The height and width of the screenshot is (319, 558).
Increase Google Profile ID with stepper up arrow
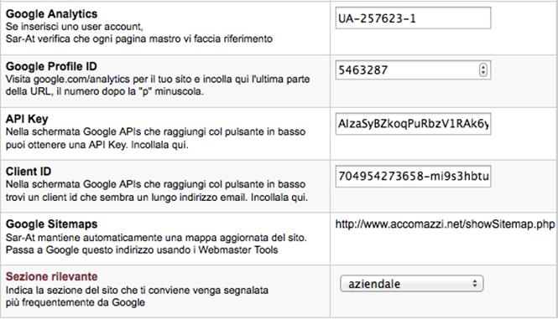coord(483,66)
